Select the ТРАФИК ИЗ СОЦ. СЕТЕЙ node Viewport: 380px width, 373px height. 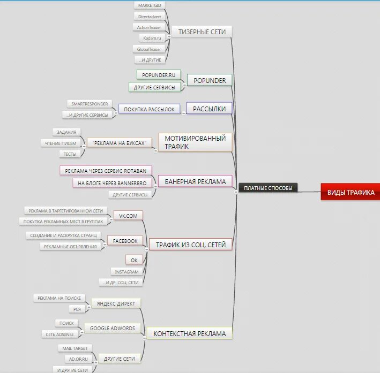pos(190,245)
